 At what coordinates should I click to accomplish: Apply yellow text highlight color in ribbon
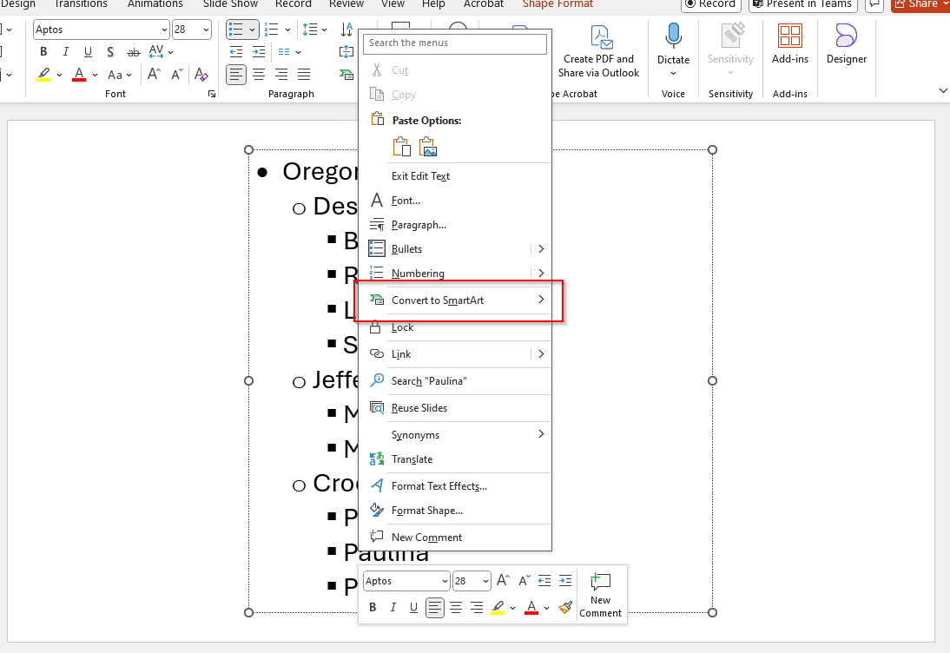click(43, 76)
